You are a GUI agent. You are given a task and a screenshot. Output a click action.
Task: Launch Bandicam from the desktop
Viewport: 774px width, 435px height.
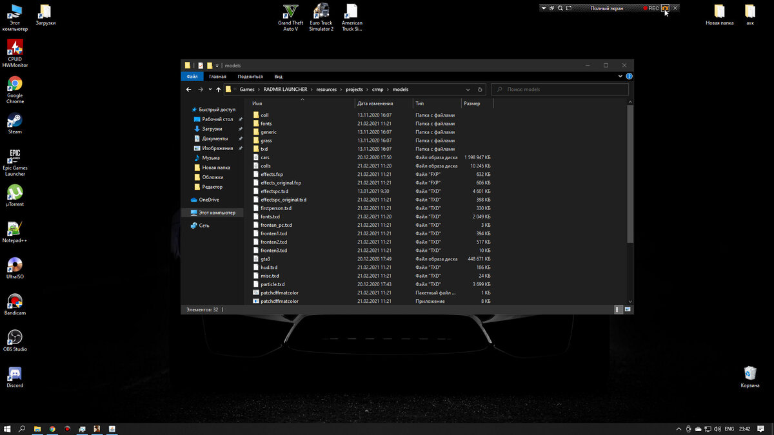(x=15, y=304)
